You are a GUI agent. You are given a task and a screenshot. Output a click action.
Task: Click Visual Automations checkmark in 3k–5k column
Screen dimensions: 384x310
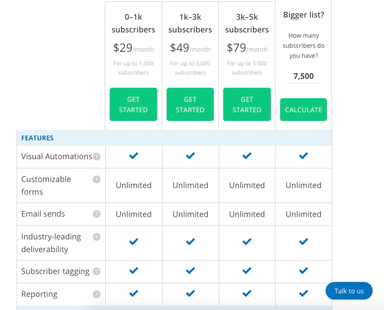pyautogui.click(x=247, y=156)
